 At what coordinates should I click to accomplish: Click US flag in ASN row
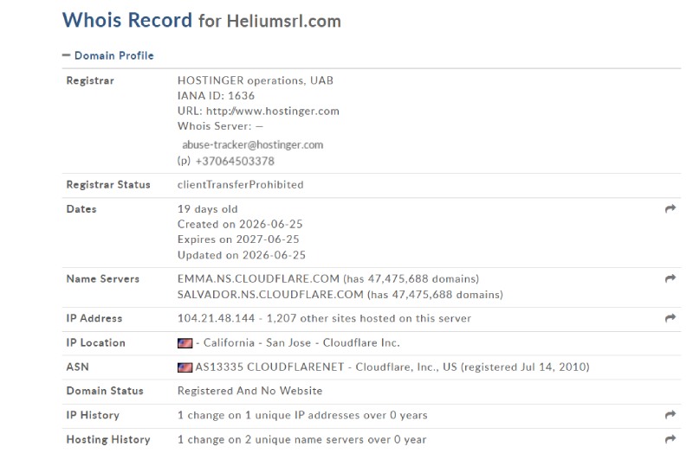(x=185, y=367)
